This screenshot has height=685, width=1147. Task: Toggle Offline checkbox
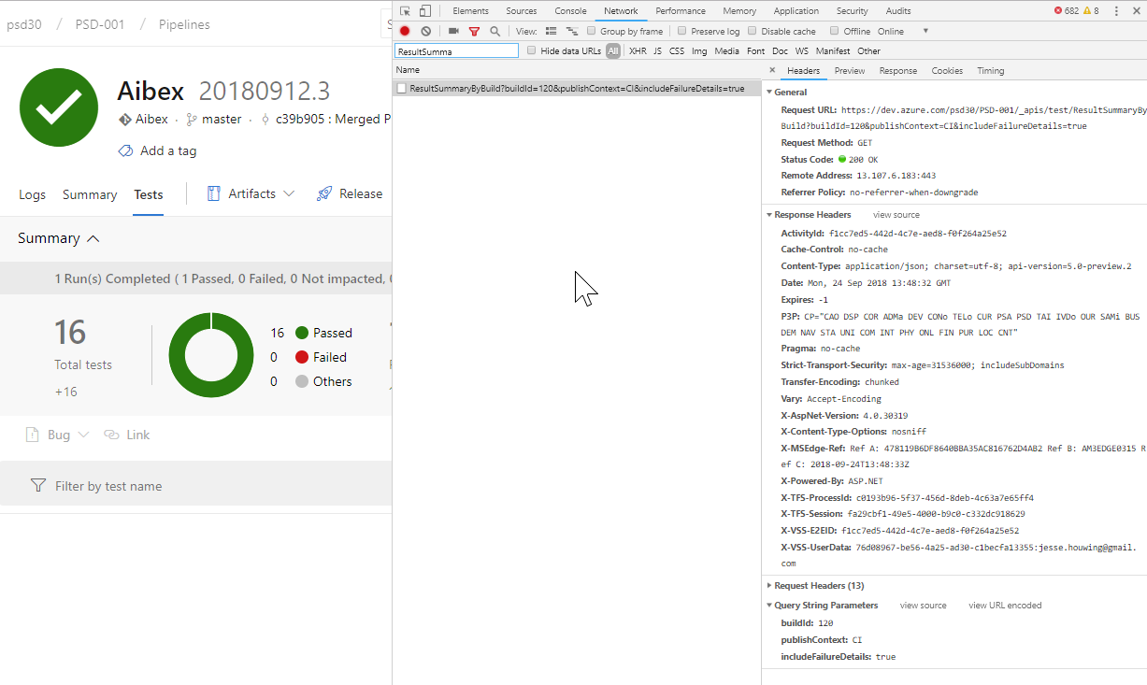click(x=835, y=31)
